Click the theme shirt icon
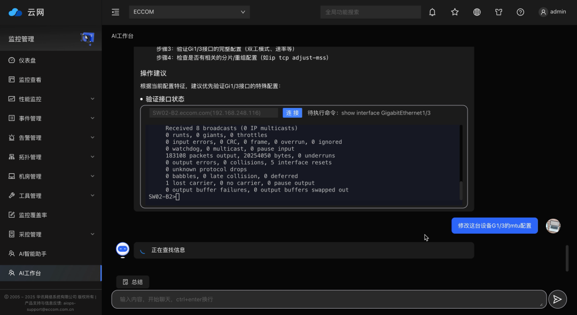The height and width of the screenshot is (315, 577). pos(498,12)
